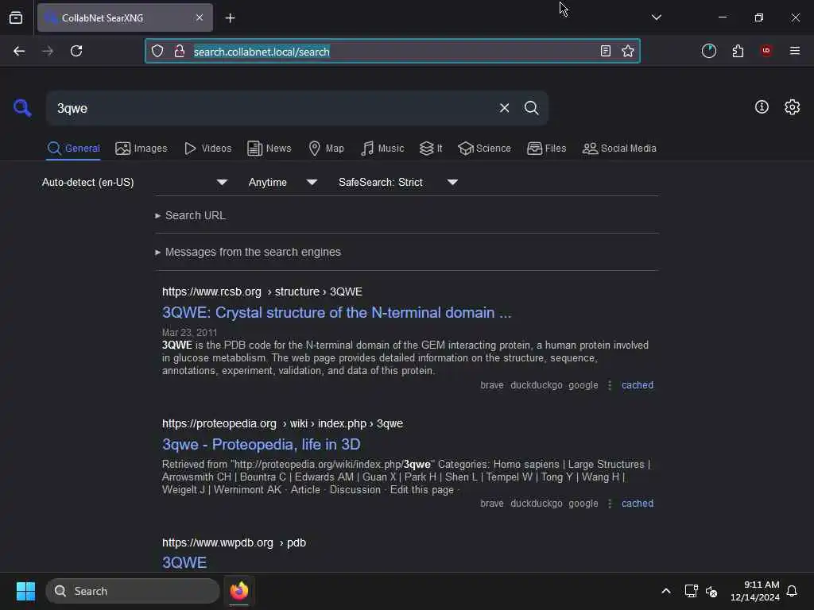Toggle reader view icon in address bar
The height and width of the screenshot is (610, 814).
605,51
